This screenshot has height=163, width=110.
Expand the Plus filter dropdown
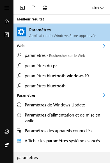pyautogui.click(x=98, y=8)
